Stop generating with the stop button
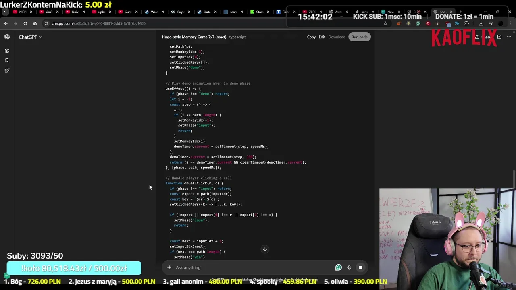 coord(360,267)
